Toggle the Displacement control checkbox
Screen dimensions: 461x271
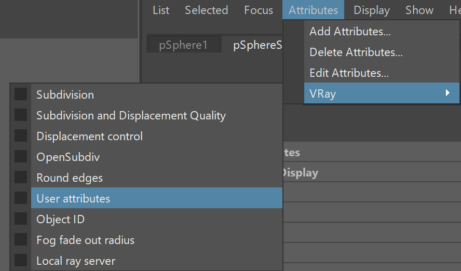coord(21,136)
